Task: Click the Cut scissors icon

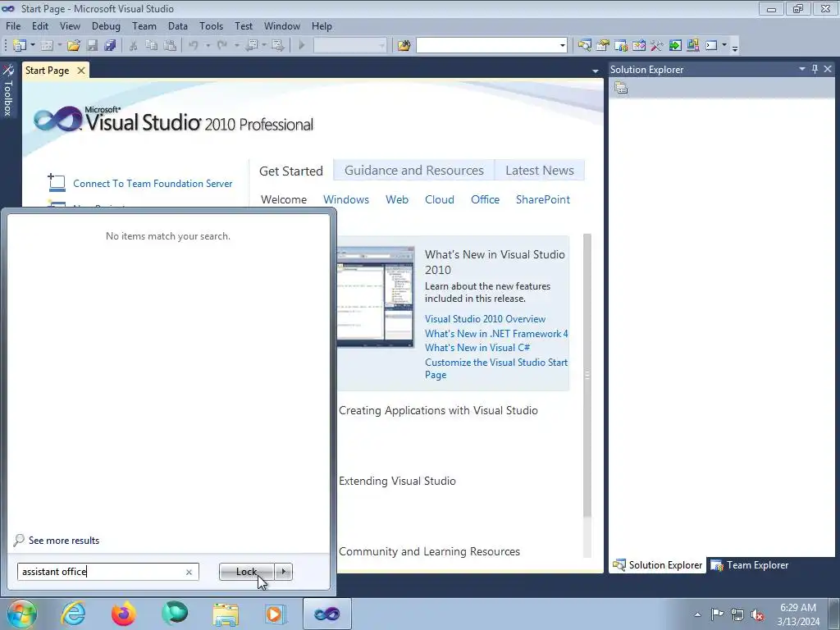Action: (x=134, y=46)
